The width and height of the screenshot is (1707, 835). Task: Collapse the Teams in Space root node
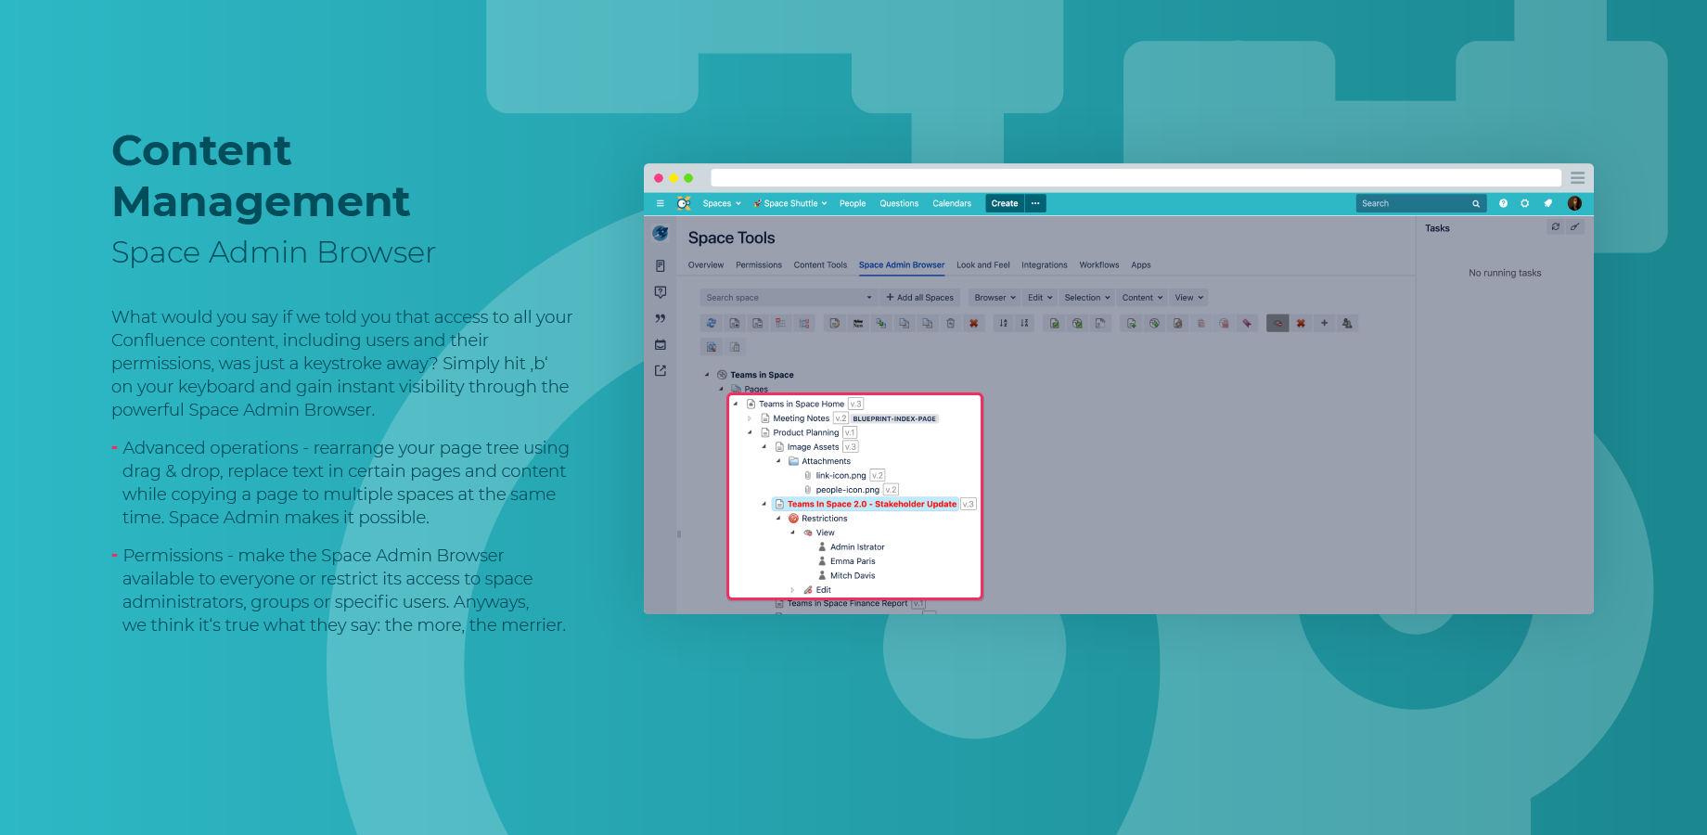pyautogui.click(x=707, y=375)
